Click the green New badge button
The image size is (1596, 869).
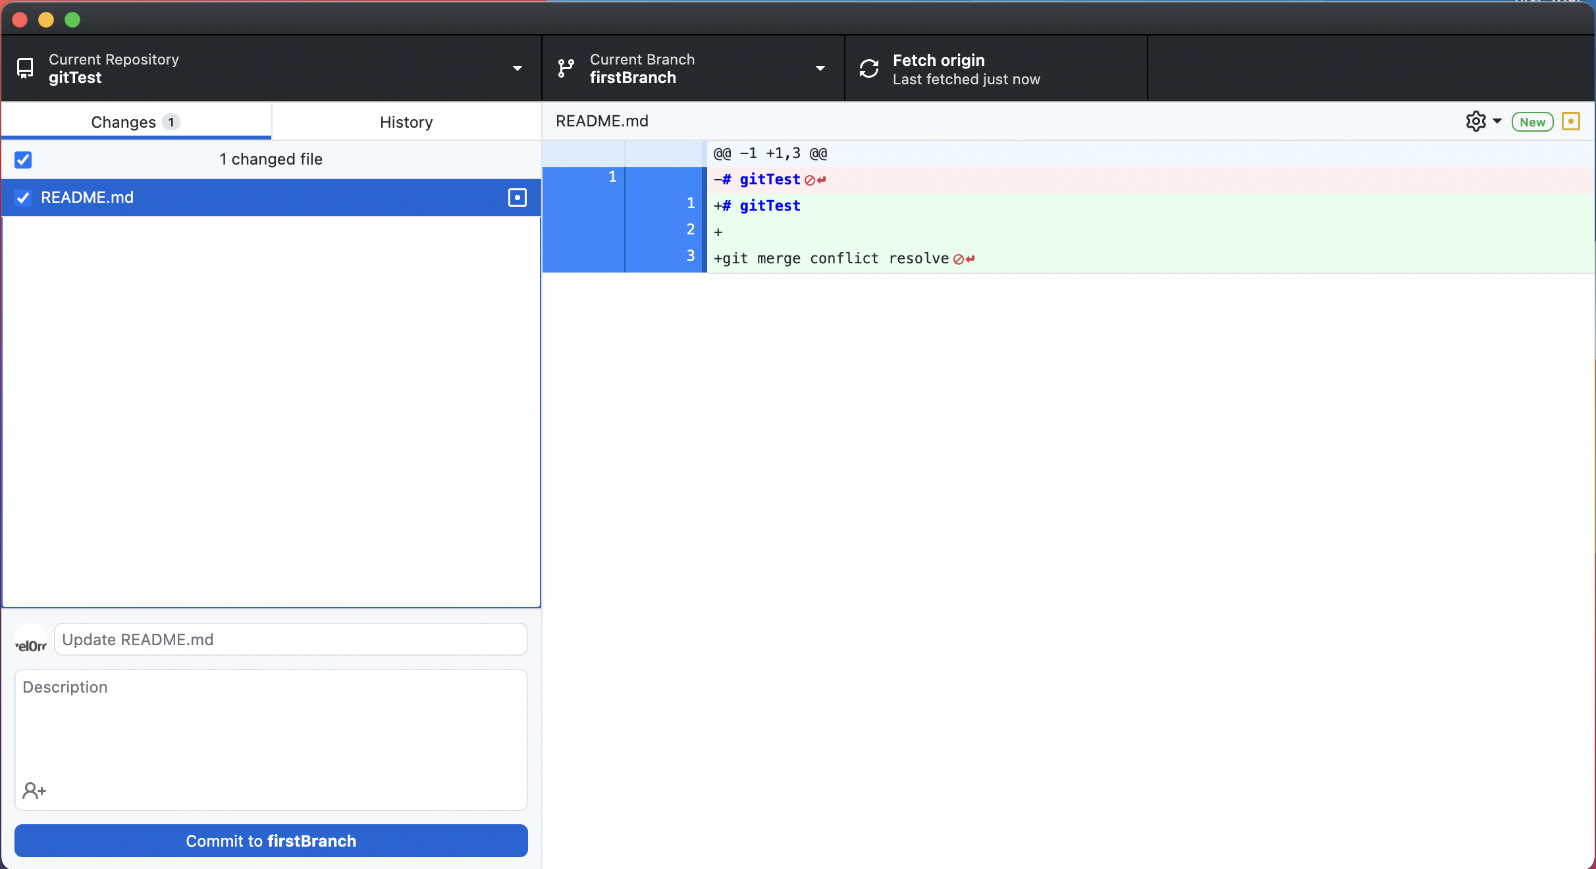coord(1532,122)
